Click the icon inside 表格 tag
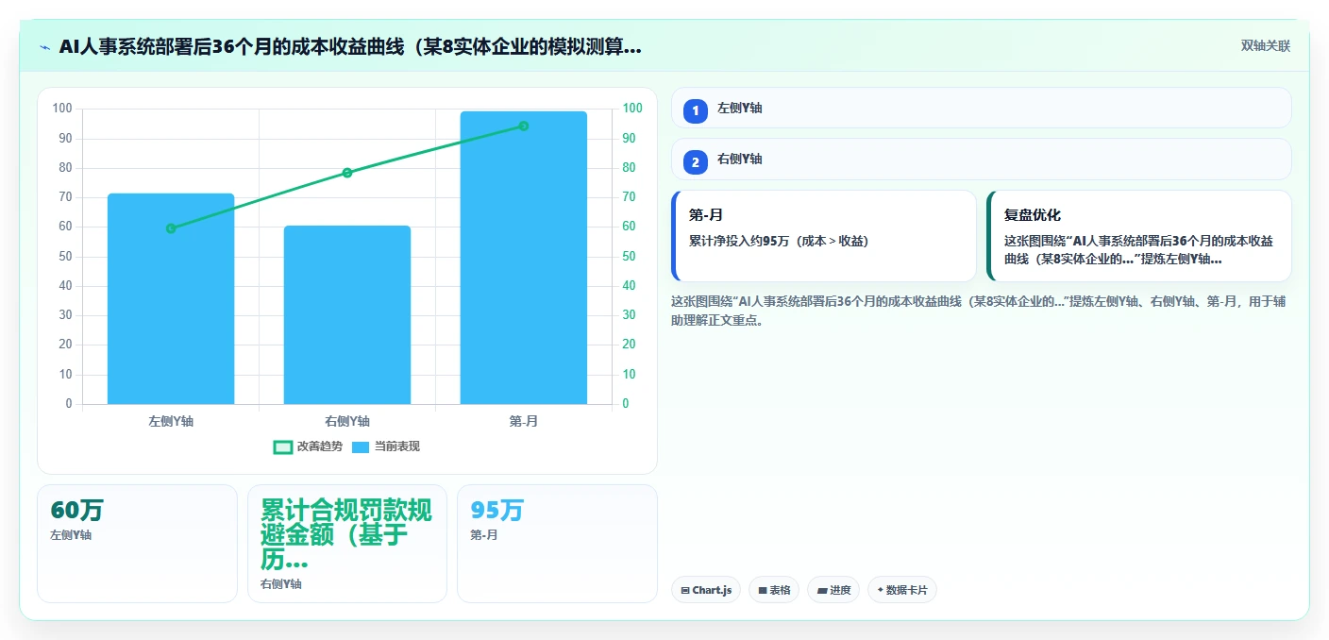 763,590
